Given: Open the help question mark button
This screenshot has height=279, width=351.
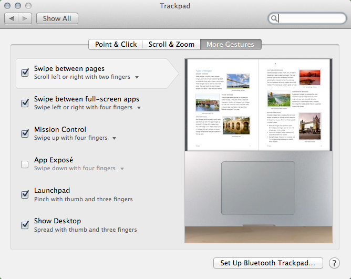Looking at the screenshot, I should tap(334, 263).
